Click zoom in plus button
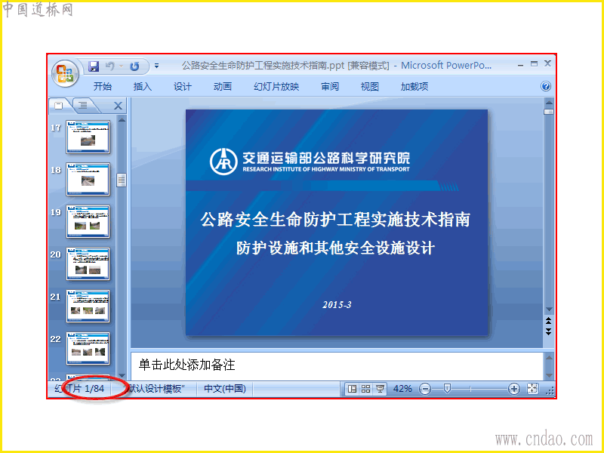 (x=513, y=389)
